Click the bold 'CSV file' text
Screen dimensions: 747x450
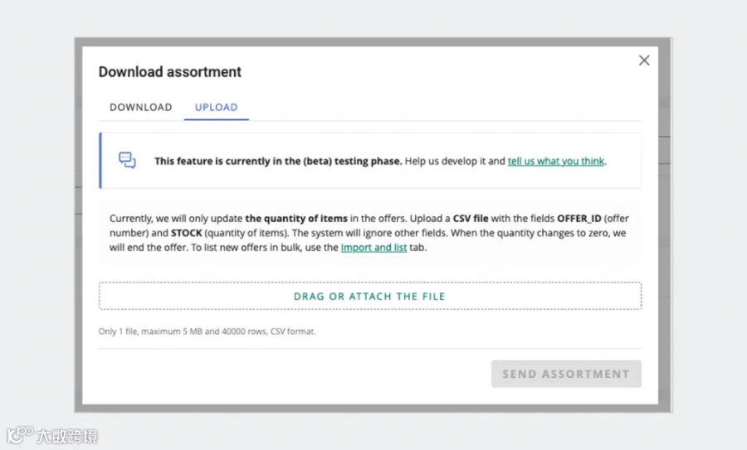pyautogui.click(x=471, y=218)
